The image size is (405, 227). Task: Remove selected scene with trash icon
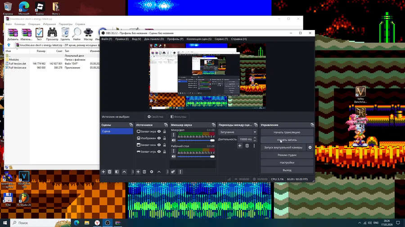pos(109,172)
